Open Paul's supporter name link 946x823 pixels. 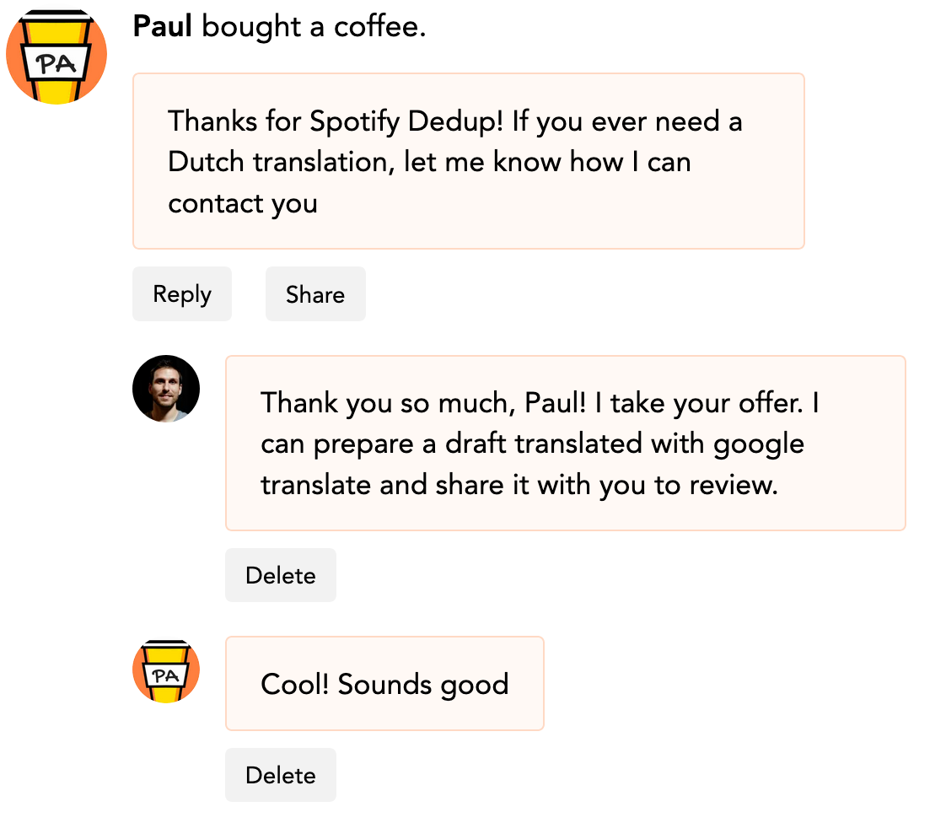pyautogui.click(x=162, y=26)
